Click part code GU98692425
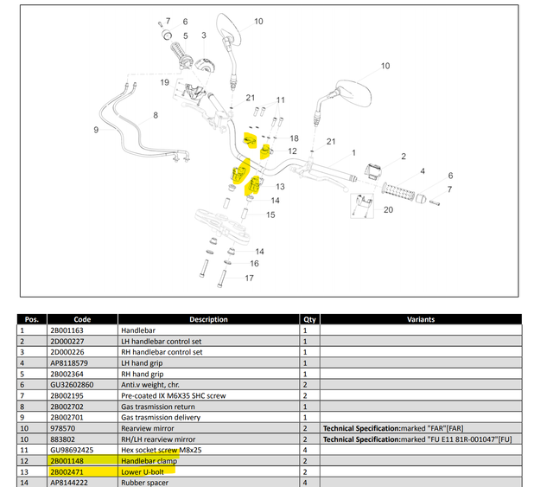Viewport: 553px width, 487px height. 72,450
